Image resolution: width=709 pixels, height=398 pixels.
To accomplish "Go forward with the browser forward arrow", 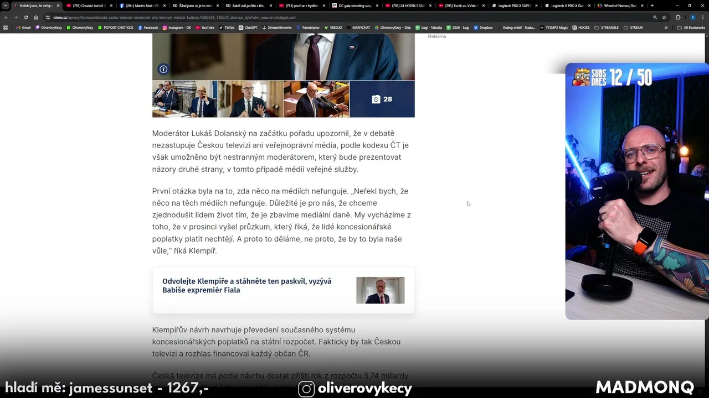I will 16,17.
